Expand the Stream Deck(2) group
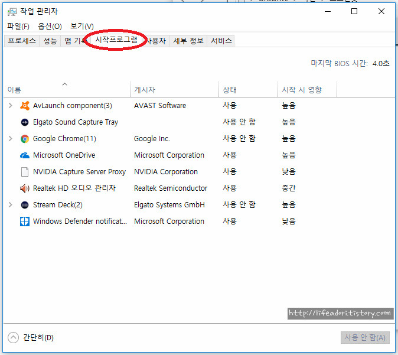Image resolution: width=398 pixels, height=355 pixels. click(11, 204)
